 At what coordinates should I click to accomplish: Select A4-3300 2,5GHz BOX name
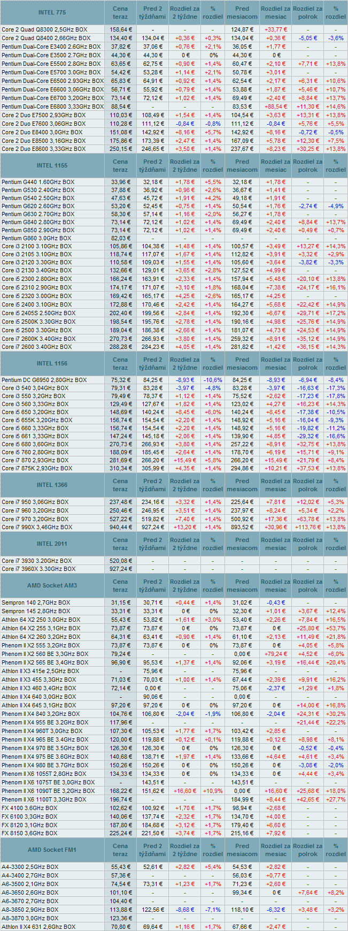coord(30,867)
